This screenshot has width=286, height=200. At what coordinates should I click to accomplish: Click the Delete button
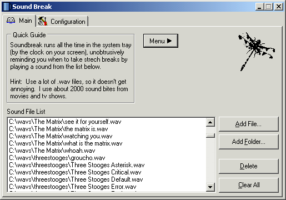248,166
